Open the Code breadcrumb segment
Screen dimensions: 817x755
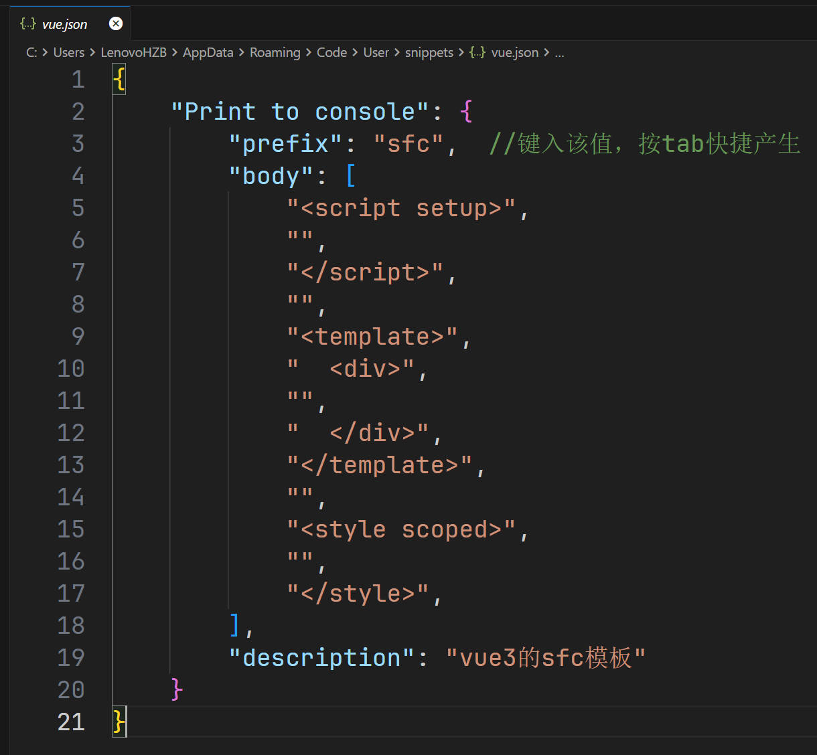pos(331,52)
